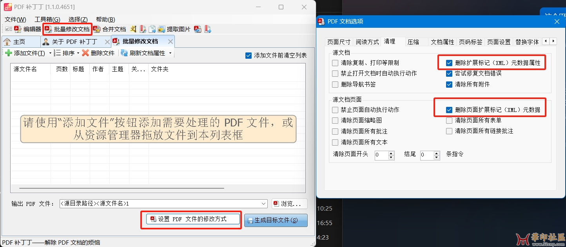
Task: Toggle 删除导航书签 checkbox
Action: coord(335,84)
